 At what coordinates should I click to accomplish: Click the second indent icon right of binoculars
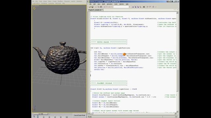(x=150, y=7)
